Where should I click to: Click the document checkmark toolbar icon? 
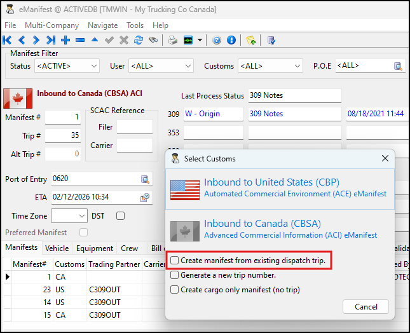click(271, 40)
